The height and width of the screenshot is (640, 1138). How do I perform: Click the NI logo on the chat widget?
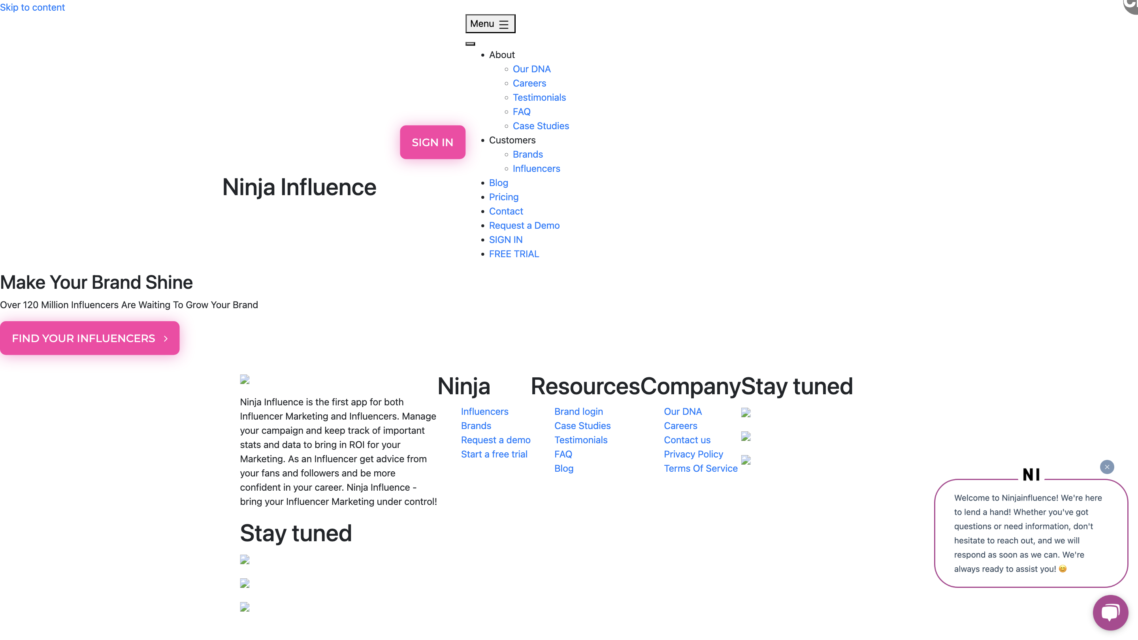[1031, 474]
